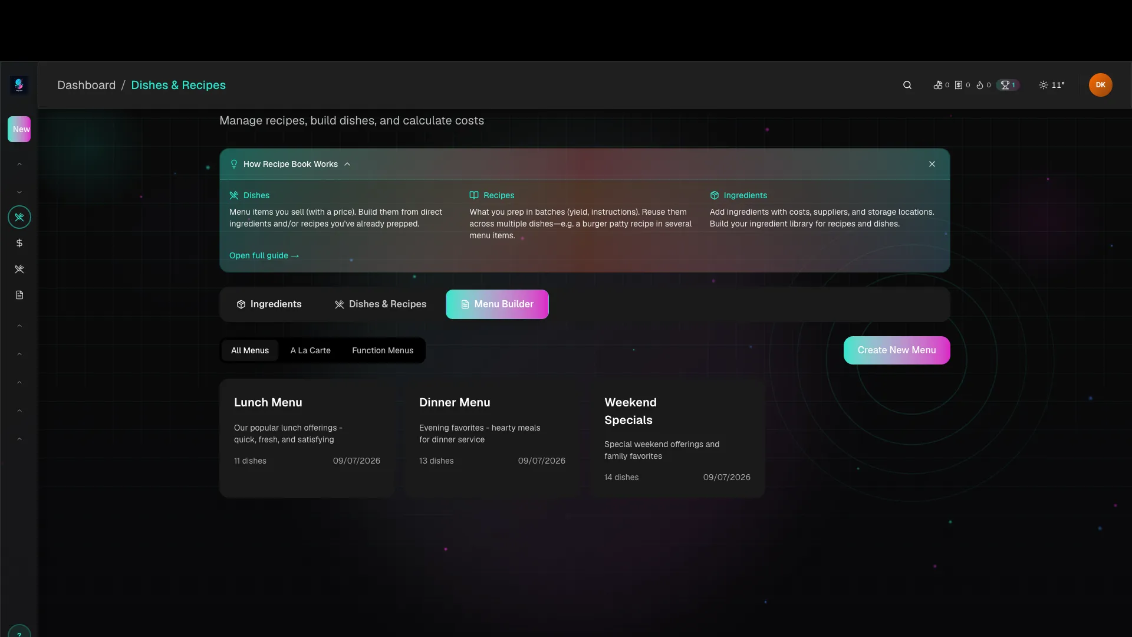1132x637 pixels.
Task: Click the 'Manage recipes, build dishes' subtitle
Action: click(x=351, y=120)
